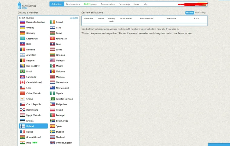Choose Dominicana country name
Image resolution: width=230 pixels, height=146 pixels.
(x=32, y=110)
